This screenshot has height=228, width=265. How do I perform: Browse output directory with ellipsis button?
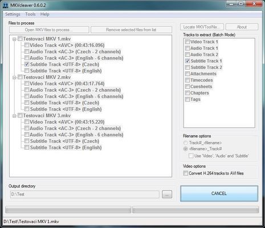coord(167,194)
